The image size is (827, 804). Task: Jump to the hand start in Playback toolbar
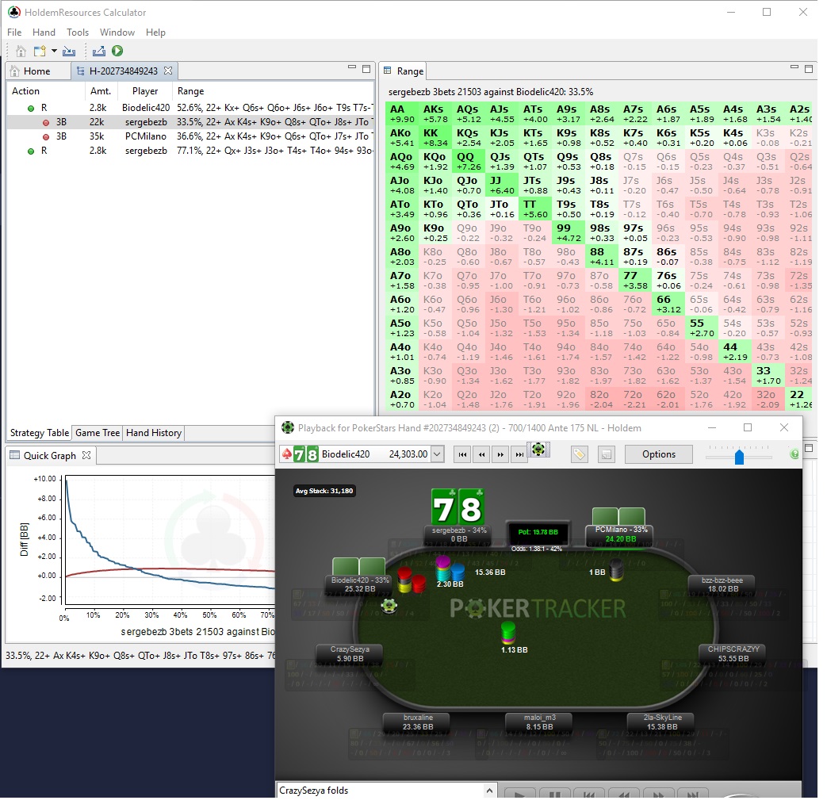(x=462, y=454)
